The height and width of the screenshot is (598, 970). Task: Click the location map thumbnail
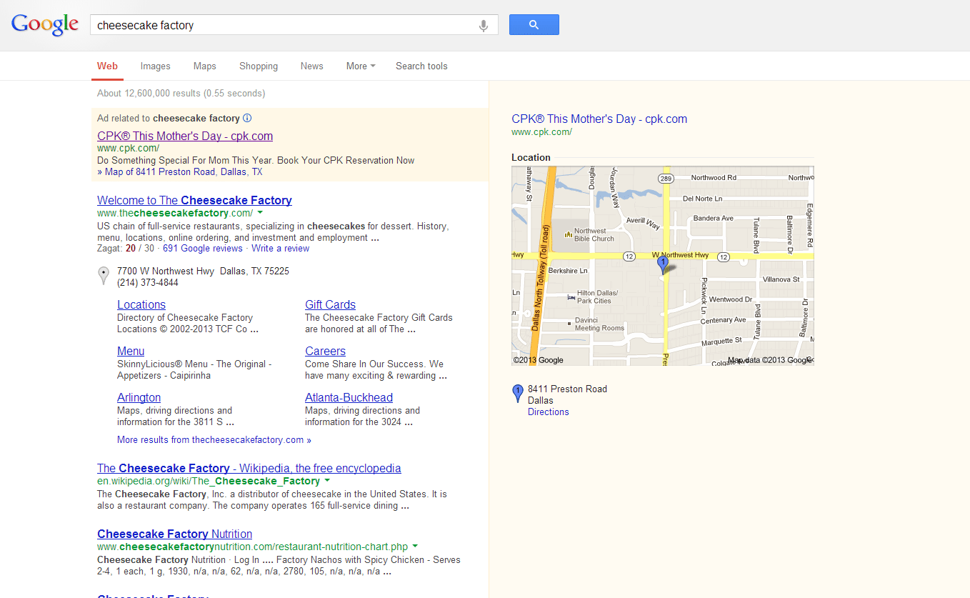(663, 266)
